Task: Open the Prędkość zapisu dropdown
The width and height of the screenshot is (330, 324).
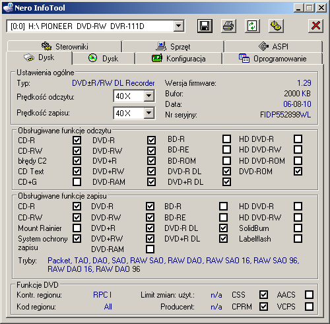Action: (149, 113)
